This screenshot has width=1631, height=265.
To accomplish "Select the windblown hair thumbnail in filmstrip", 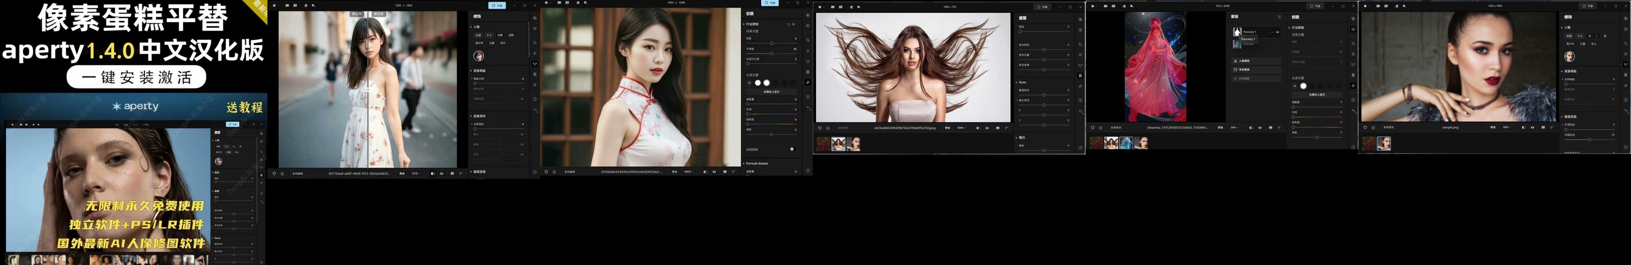I will pyautogui.click(x=838, y=144).
